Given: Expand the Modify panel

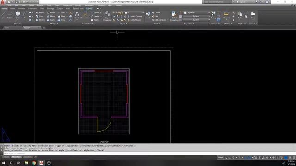Looking at the screenshot, I should coord(54,24).
